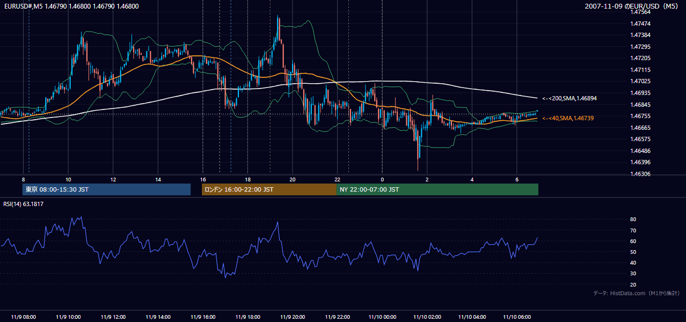Select the NY 22:00-07:00 JST session bar
686x322 pixels.
437,189
